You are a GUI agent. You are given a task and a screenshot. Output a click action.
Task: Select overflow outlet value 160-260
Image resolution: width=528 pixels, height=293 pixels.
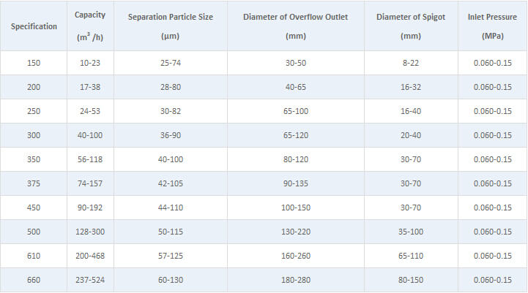click(296, 256)
